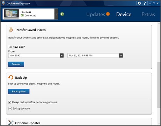Viewport: 161px width, 126px height.
Task: Click the 'To: nüvi 2497' label
Action: 16,47
